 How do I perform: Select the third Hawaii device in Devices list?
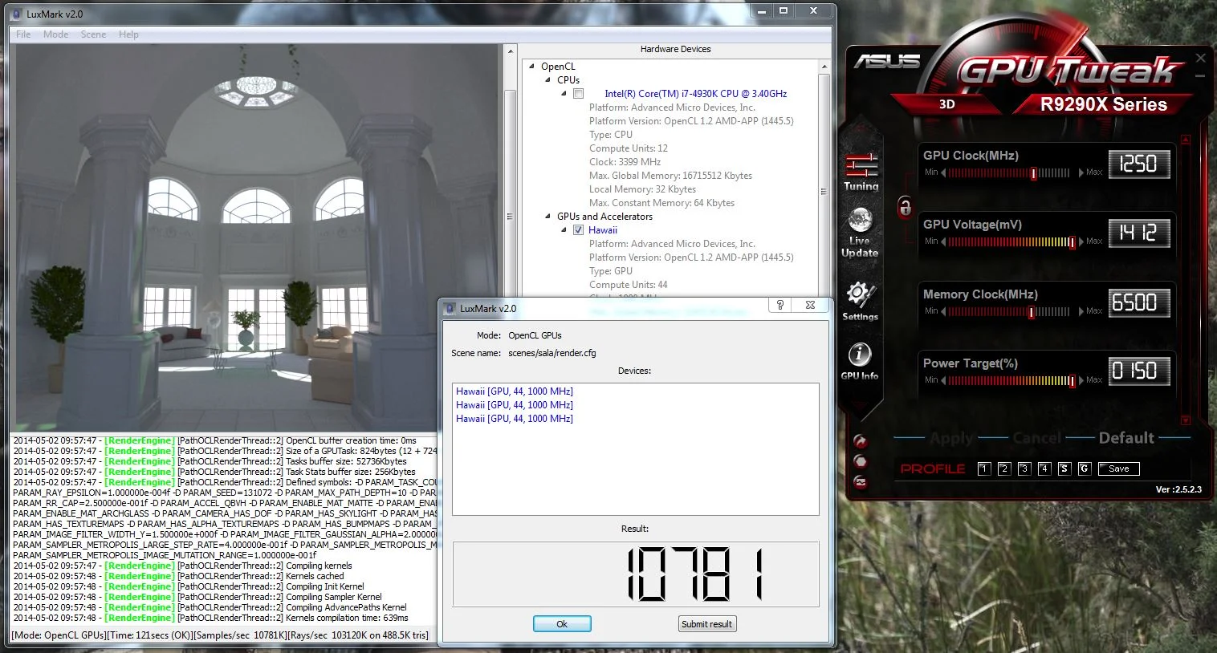[x=515, y=419]
